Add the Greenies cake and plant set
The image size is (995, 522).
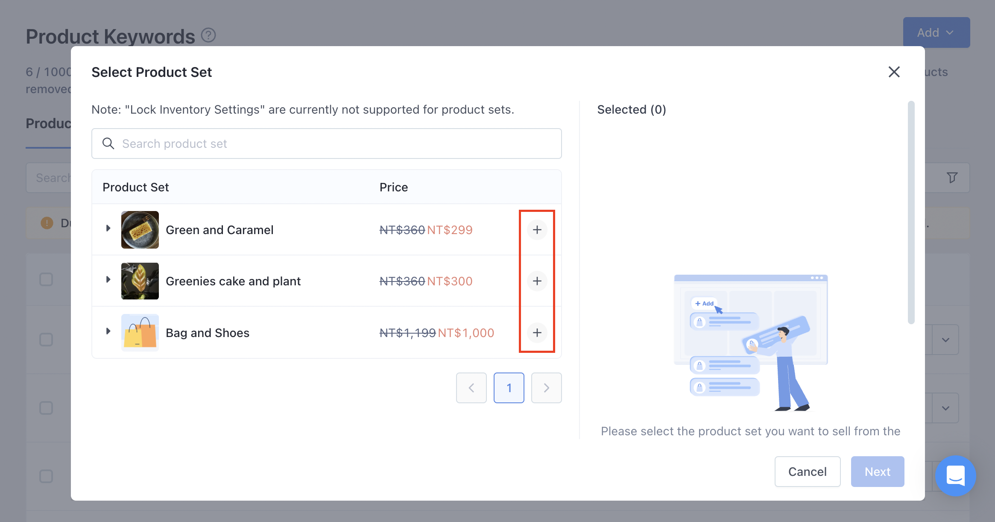click(x=537, y=281)
